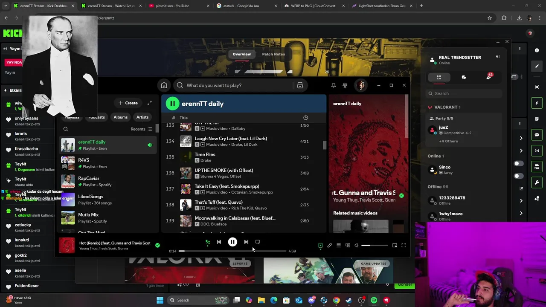Click the wrench tools icon in Kick sidebar
The image size is (546, 307).
coord(537,182)
